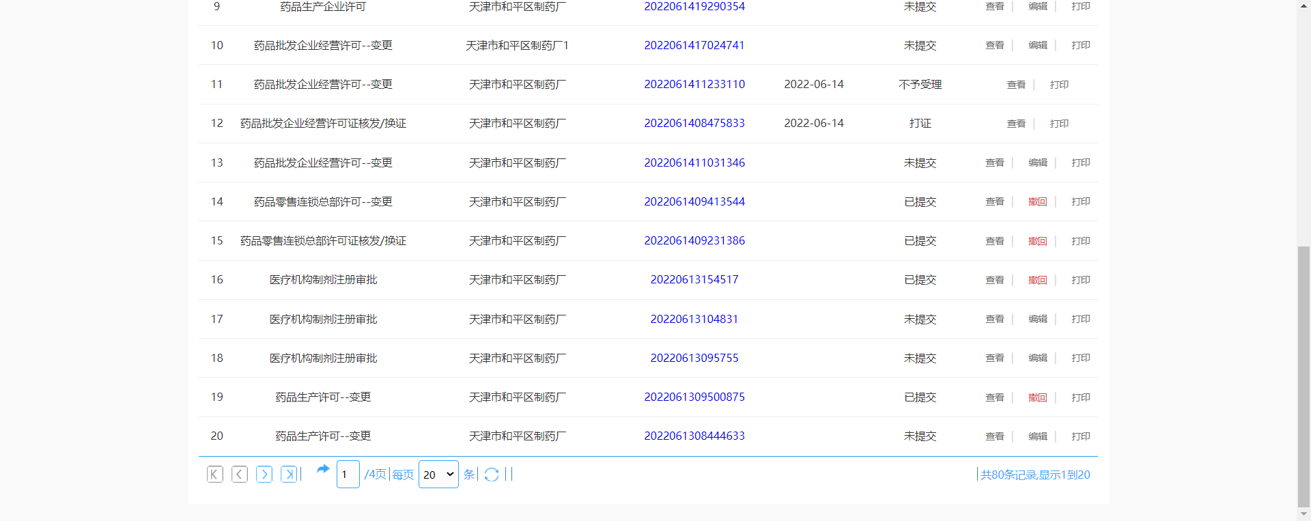Image resolution: width=1311 pixels, height=521 pixels.
Task: Edit row 13 via 编辑
Action: pyautogui.click(x=1037, y=163)
